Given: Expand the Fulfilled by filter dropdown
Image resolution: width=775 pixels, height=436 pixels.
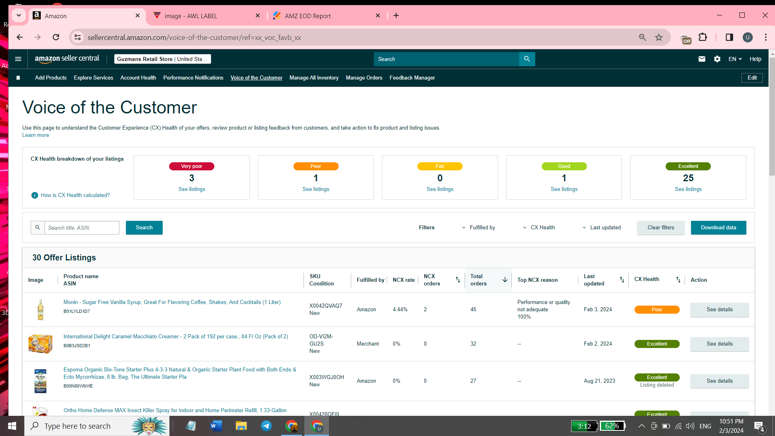Looking at the screenshot, I should (479, 228).
